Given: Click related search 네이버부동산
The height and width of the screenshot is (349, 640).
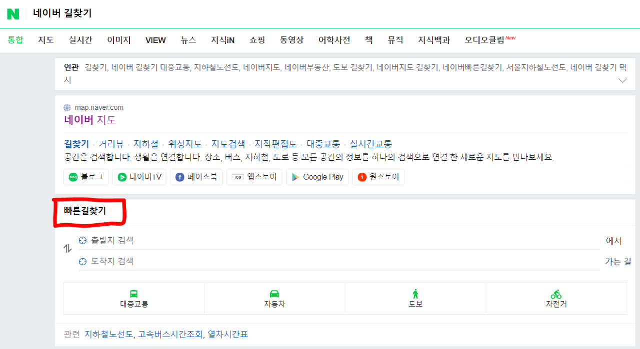Looking at the screenshot, I should pyautogui.click(x=307, y=67).
